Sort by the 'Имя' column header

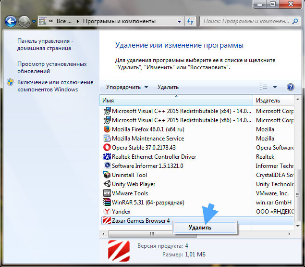176,101
